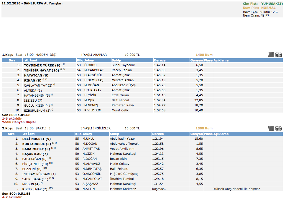
Task: Click owner Remazan Kaya
Action: click(122, 105)
